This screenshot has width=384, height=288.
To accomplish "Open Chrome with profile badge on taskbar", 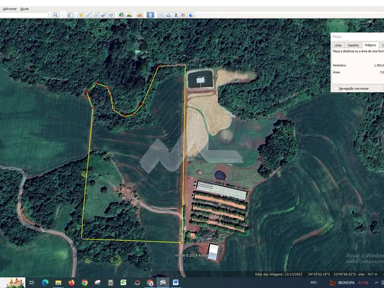I will (x=150, y=283).
